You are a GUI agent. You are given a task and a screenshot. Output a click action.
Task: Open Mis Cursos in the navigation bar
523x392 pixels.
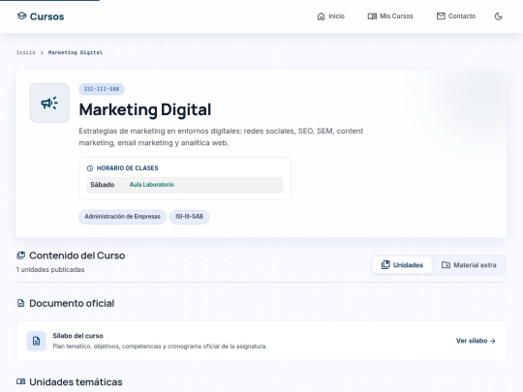[390, 16]
